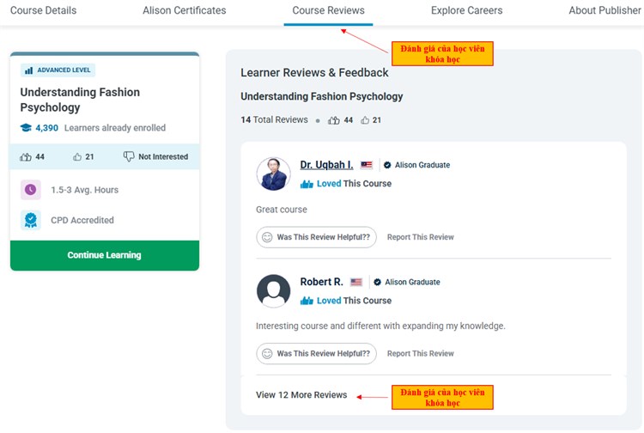Viewport: 644px width, 433px height.
Task: Toggle Not Interested on the course card
Action: point(155,157)
